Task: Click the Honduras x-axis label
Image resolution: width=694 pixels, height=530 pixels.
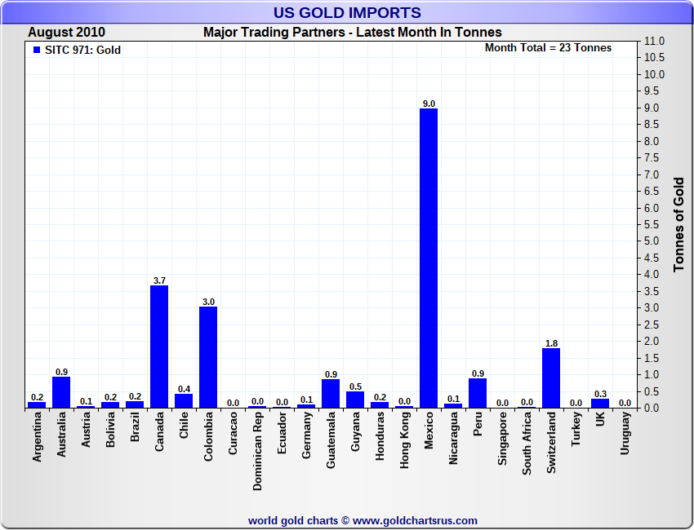Action: 380,436
